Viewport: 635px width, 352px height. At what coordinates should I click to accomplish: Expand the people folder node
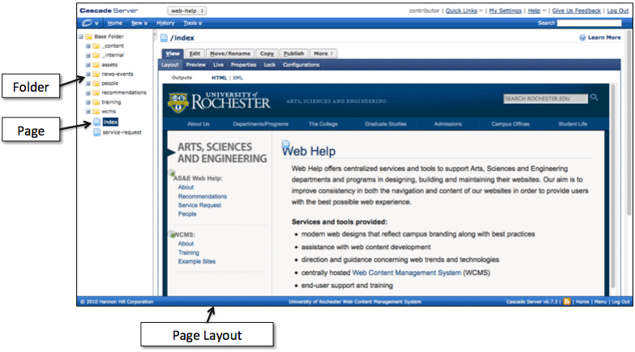point(88,84)
